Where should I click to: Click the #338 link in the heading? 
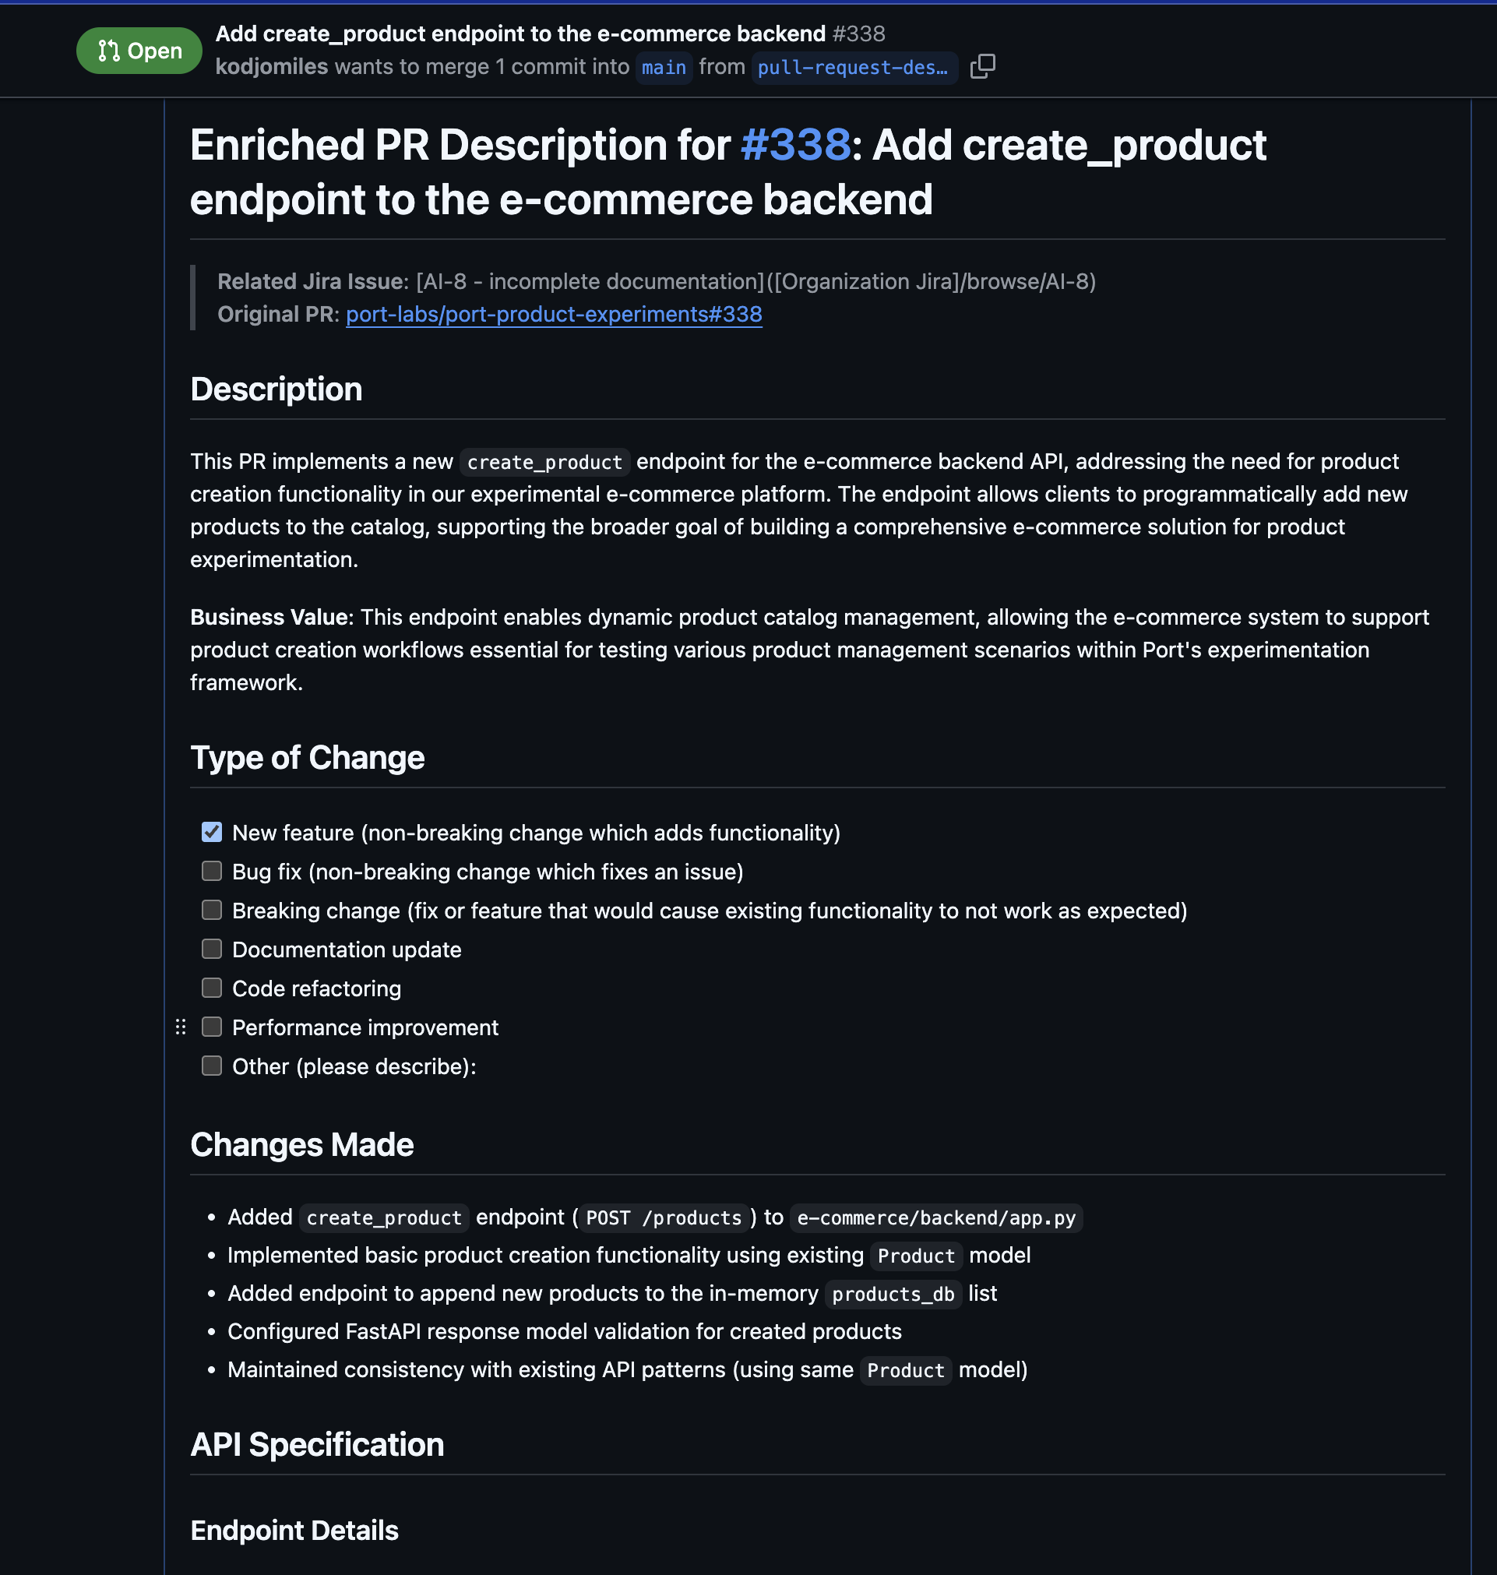point(795,145)
